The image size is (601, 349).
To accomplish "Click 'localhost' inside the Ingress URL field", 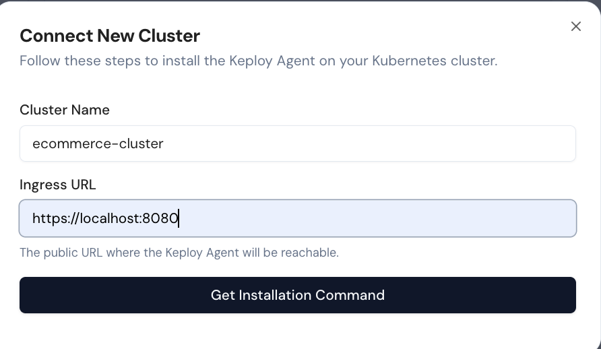I will point(110,218).
